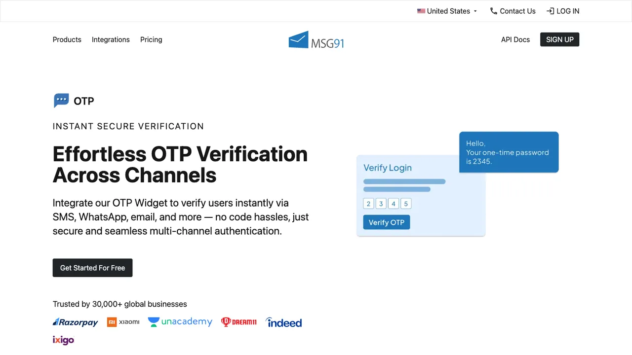Viewport: 632px width, 355px height.
Task: Click the MSG91 envelope logo
Action: 316,39
